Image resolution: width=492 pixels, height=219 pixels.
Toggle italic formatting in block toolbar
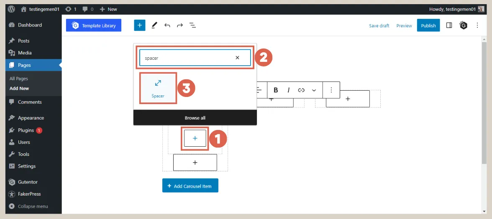288,90
